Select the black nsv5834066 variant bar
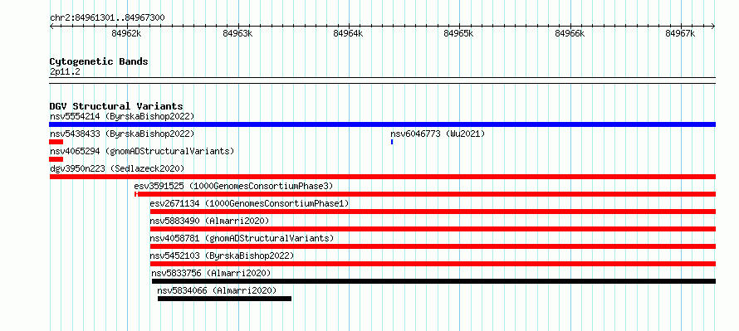Image resolution: width=739 pixels, height=331 pixels. (224, 299)
